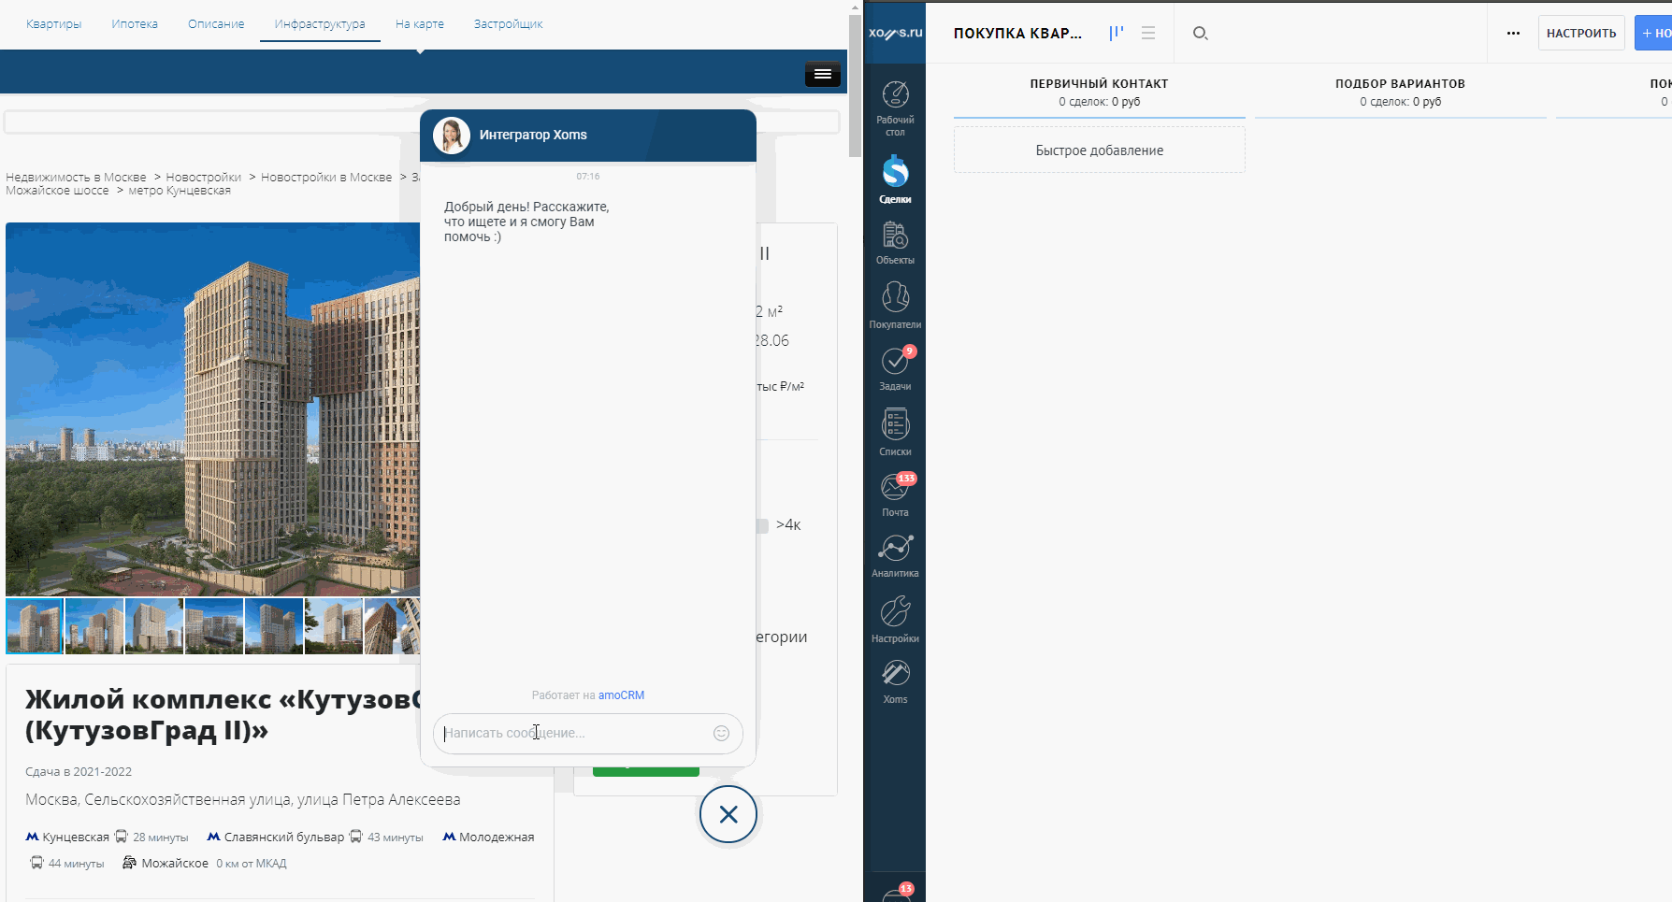Click the 28 минуты travel time
1672x902 pixels.
pos(161,838)
